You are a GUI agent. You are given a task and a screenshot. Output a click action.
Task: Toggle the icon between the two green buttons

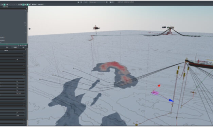tap(25, 5)
